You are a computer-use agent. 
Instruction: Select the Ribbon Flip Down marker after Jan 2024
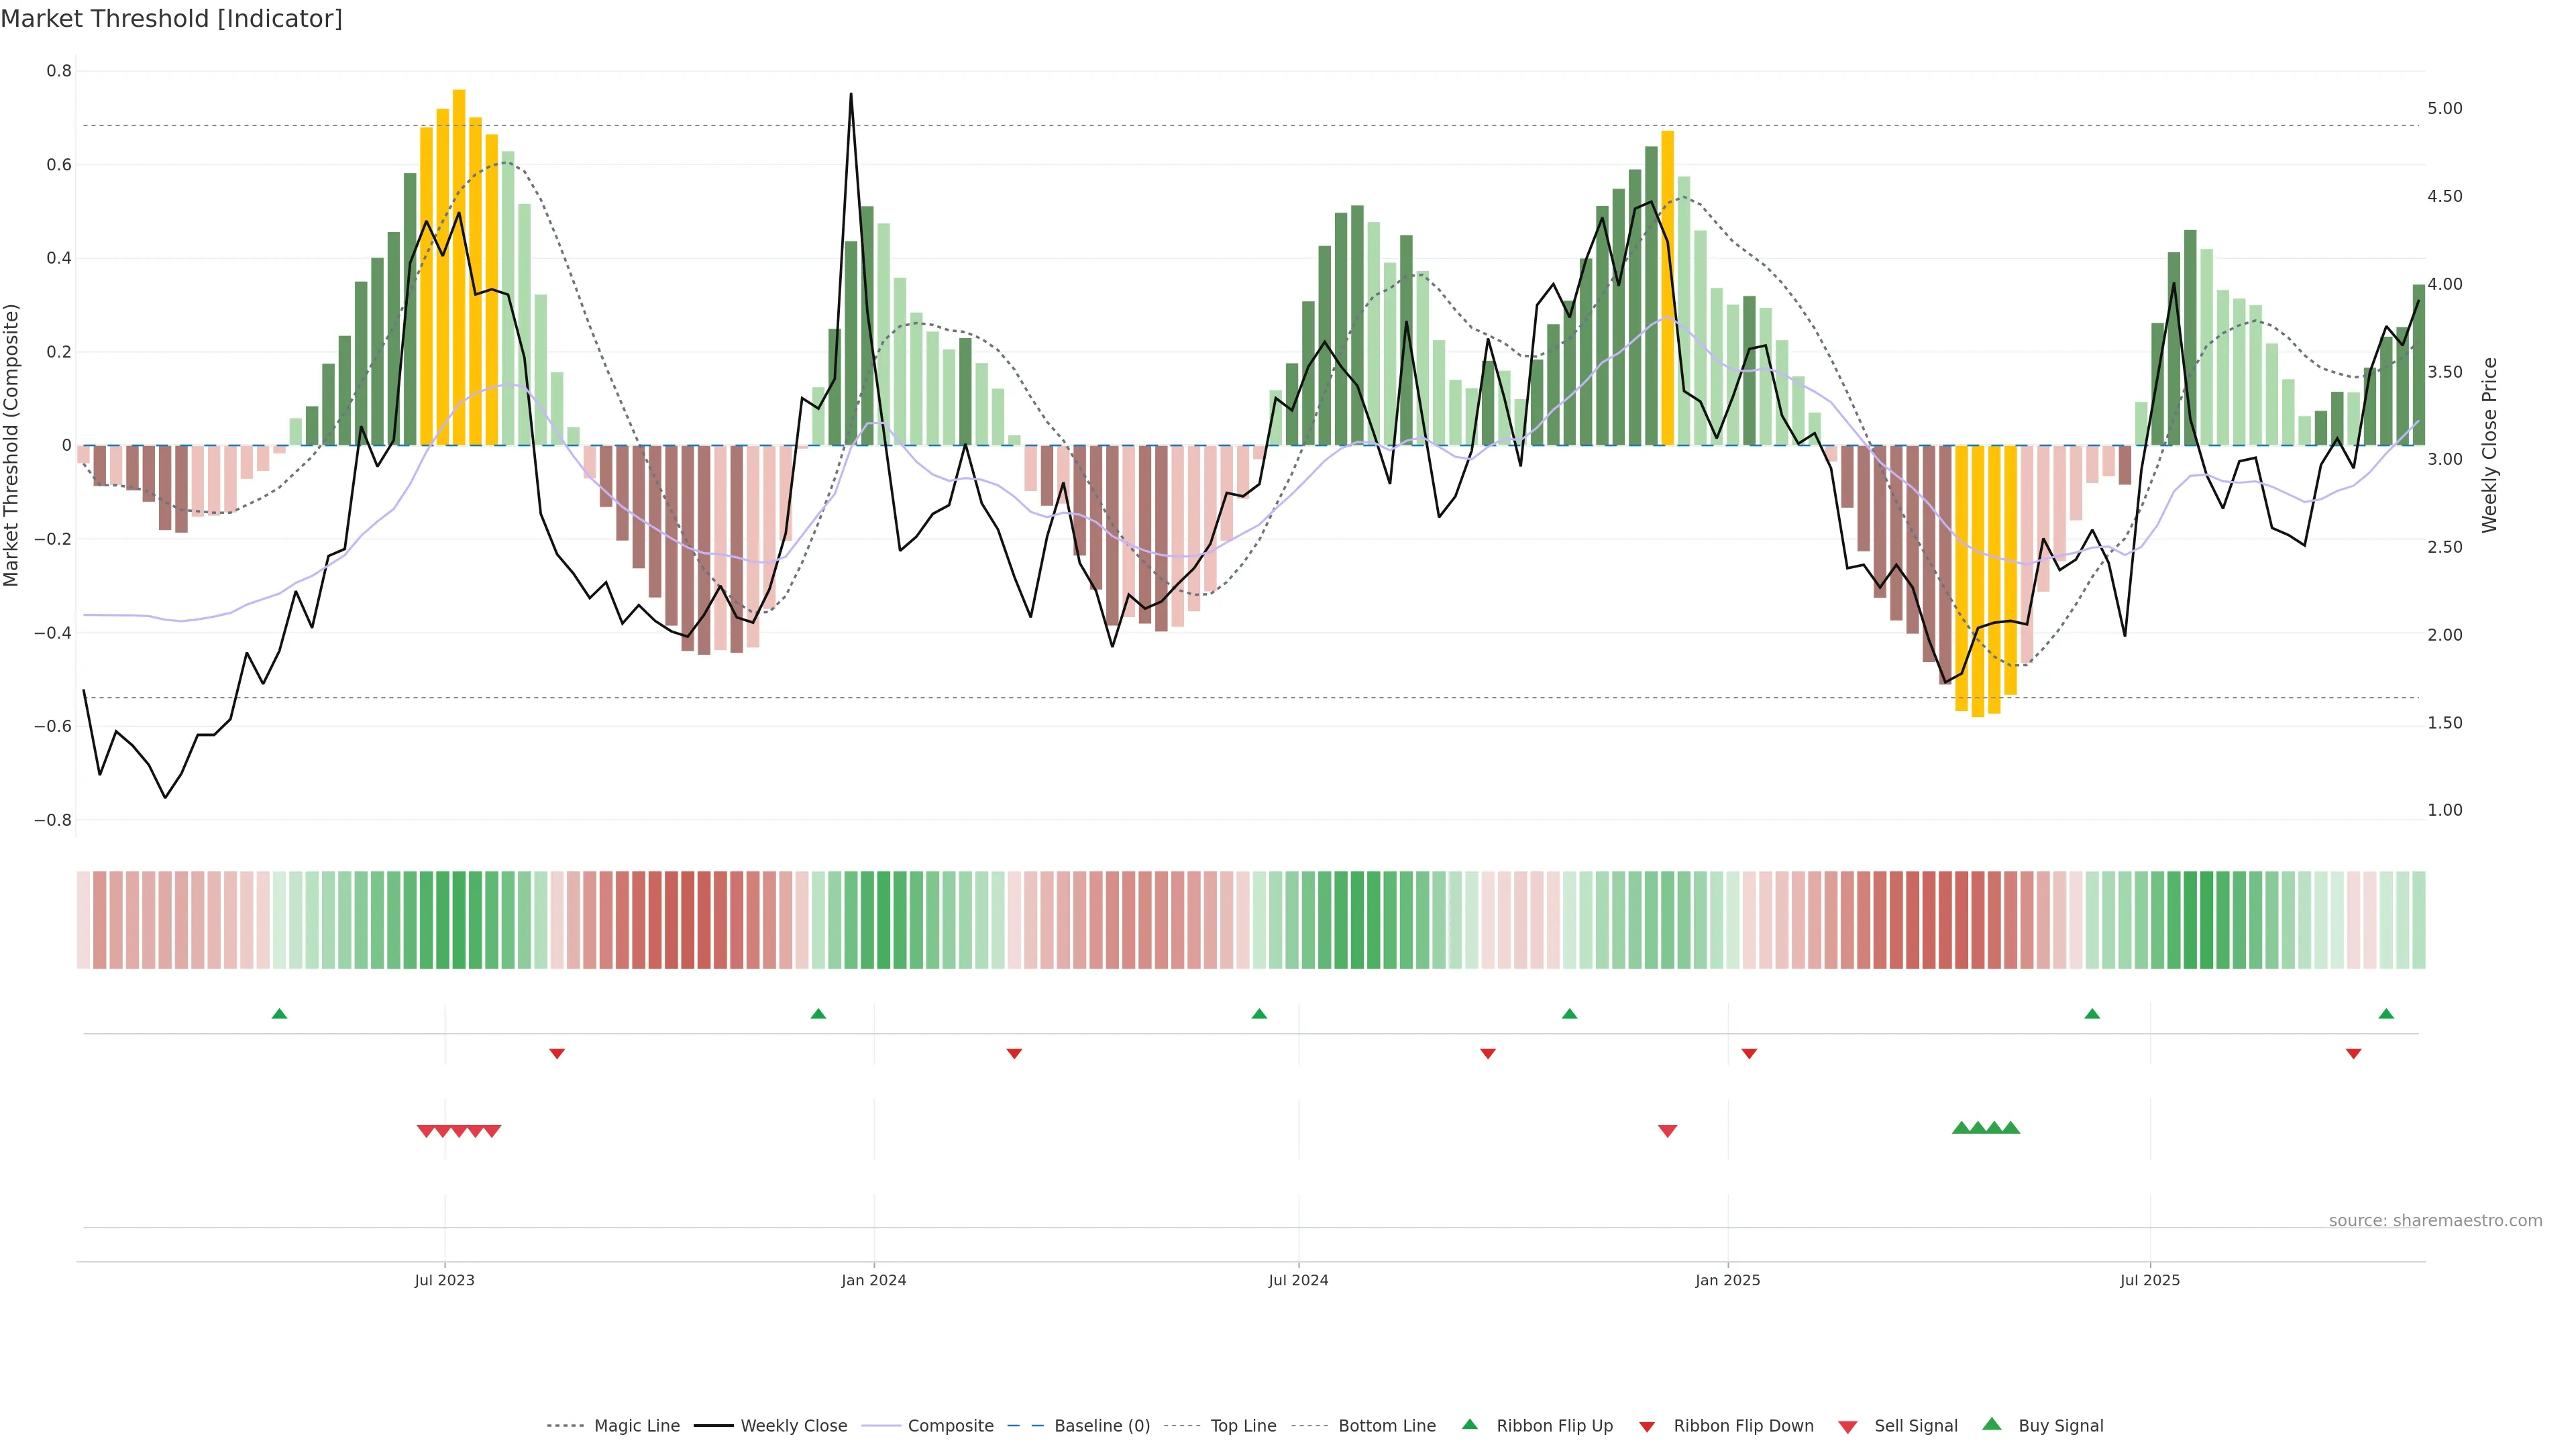click(1014, 1054)
